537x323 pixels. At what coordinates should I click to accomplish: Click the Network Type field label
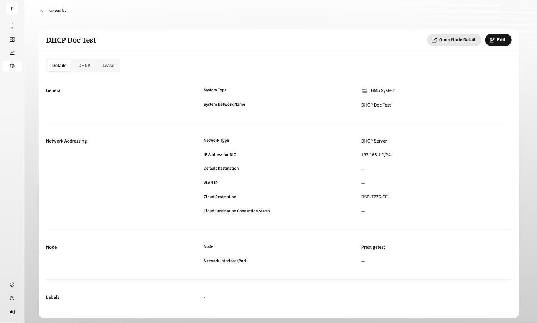point(216,141)
